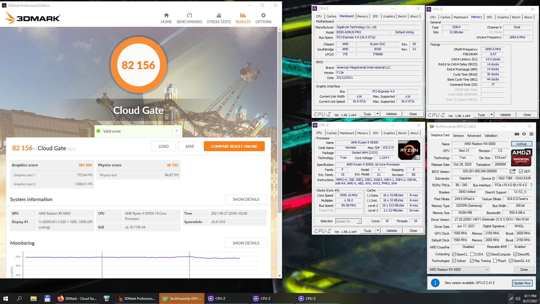Open Socket #1 selection dropdown in CPU-Z

[x=359, y=221]
